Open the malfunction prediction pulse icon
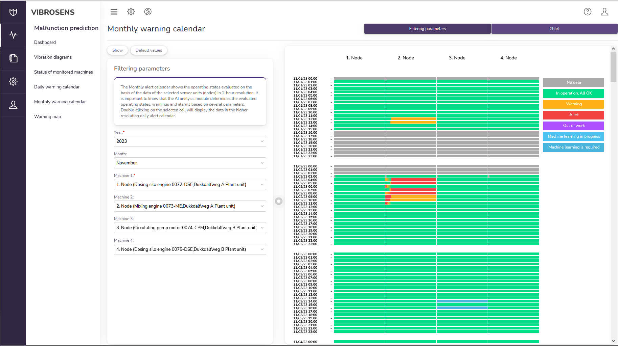The height and width of the screenshot is (346, 618). (13, 35)
